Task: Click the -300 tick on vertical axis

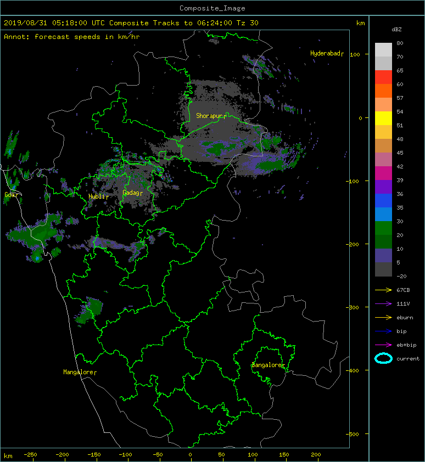Action: click(x=353, y=307)
